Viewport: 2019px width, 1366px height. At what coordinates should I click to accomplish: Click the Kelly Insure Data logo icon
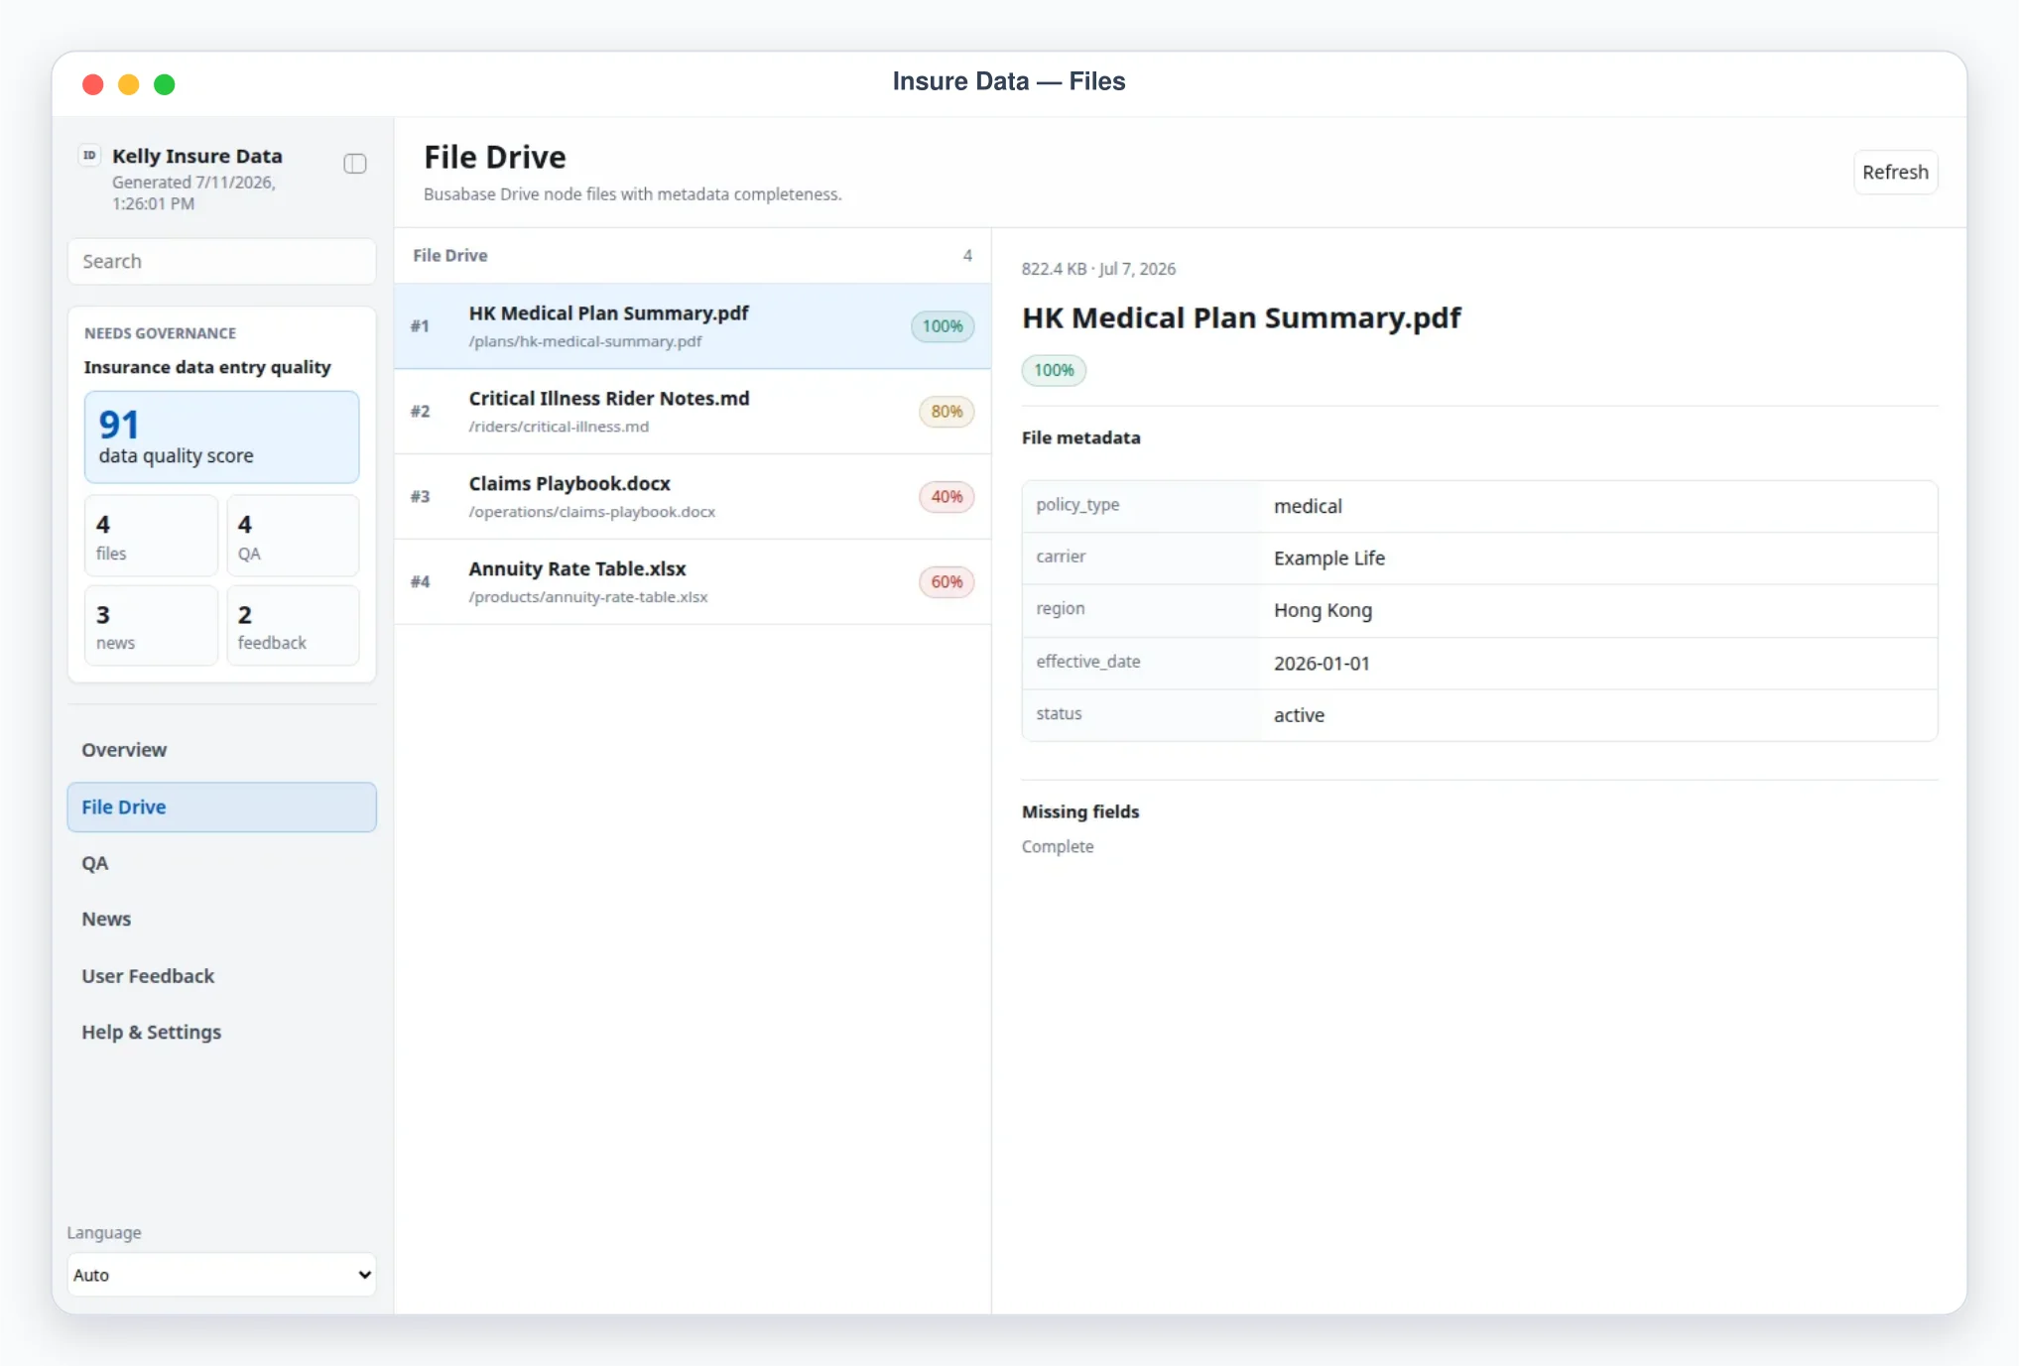(x=89, y=155)
